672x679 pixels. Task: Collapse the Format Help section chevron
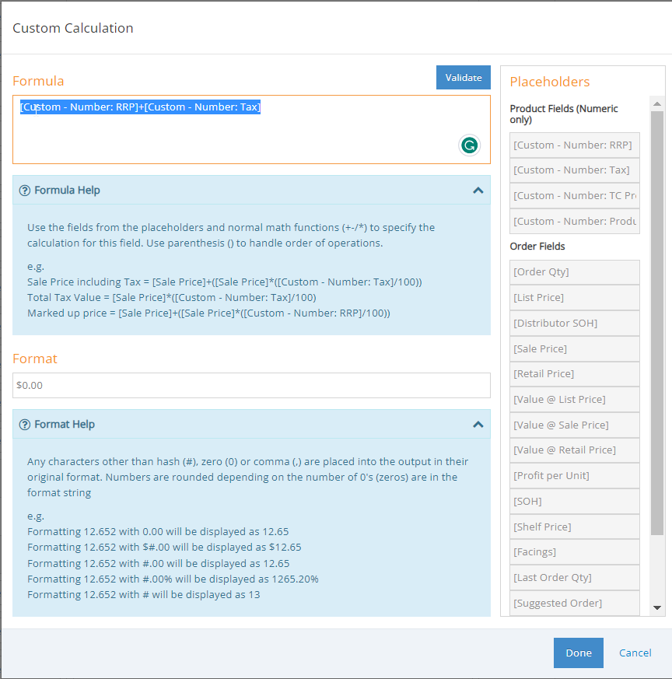[x=478, y=425]
